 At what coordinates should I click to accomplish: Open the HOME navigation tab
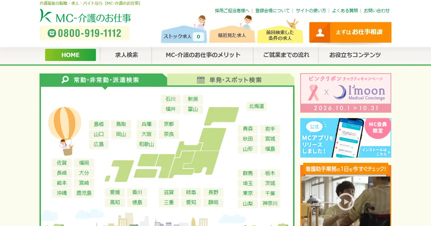[70, 55]
